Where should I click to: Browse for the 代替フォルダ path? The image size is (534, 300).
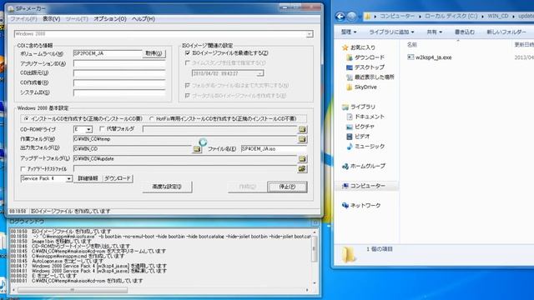pos(302,129)
